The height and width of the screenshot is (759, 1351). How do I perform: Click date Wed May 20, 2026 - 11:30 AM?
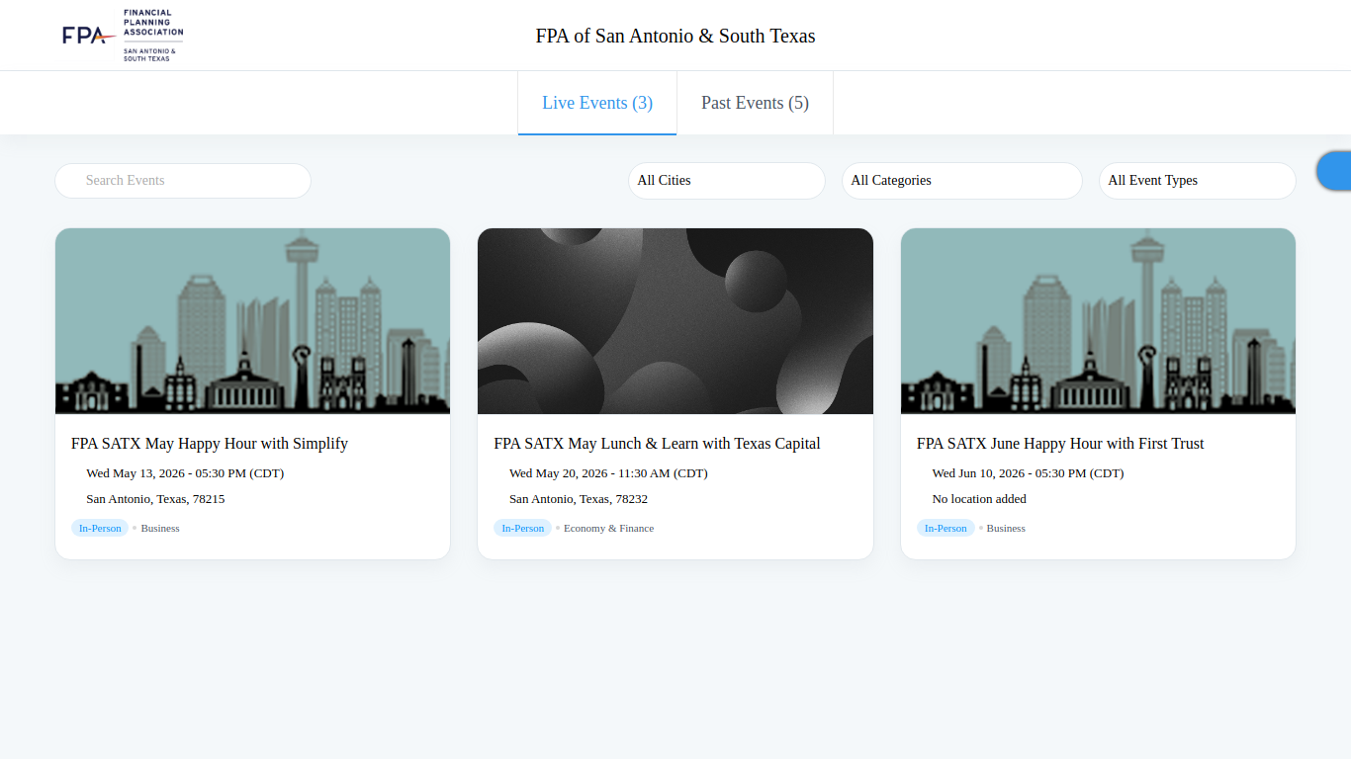click(x=608, y=473)
